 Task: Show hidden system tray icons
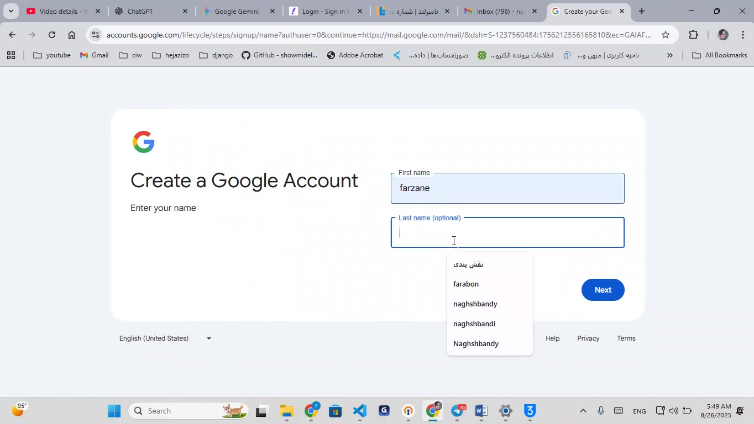click(x=583, y=411)
